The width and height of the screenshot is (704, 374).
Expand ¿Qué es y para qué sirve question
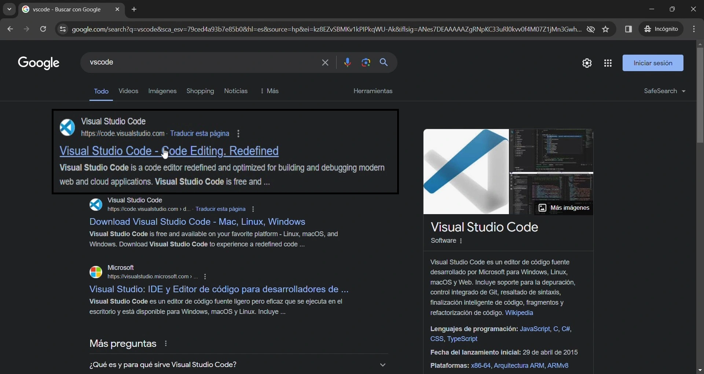(x=239, y=364)
